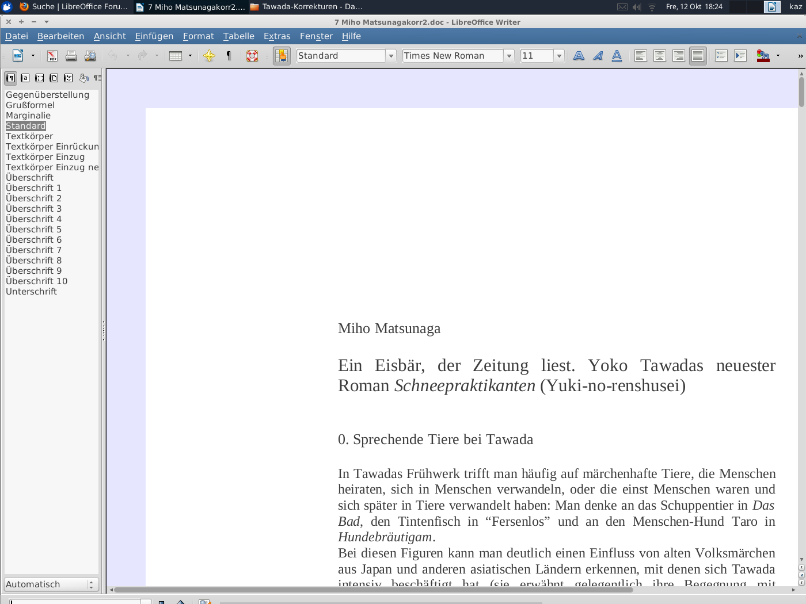Click the volume icon in system tray
This screenshot has height=604, width=806.
[x=637, y=7]
